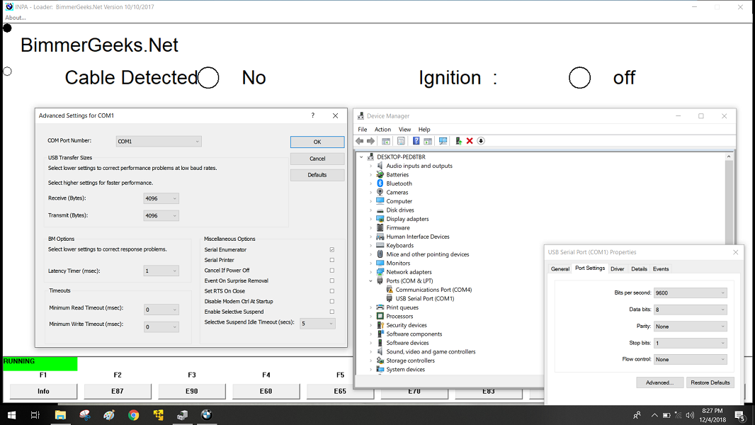Scan for hardware changes in Device Manager
The image size is (755, 425).
(x=443, y=141)
